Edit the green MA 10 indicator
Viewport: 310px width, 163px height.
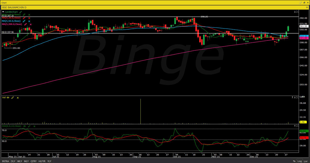click(x=24, y=15)
